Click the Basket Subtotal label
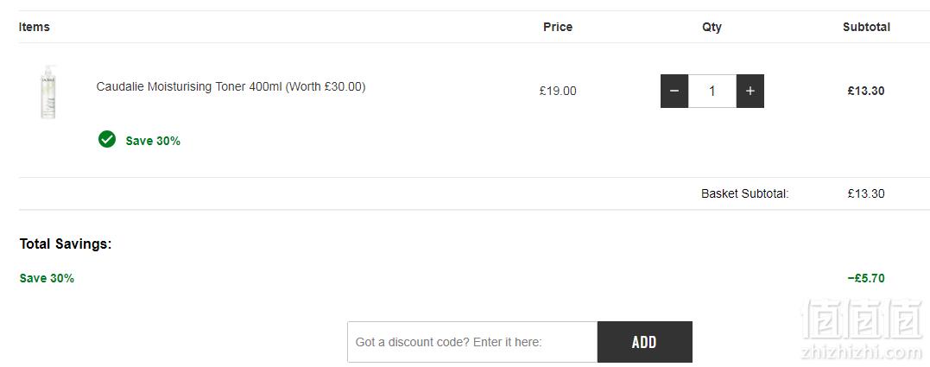Viewport: 930px width, 367px height. pyautogui.click(x=745, y=193)
